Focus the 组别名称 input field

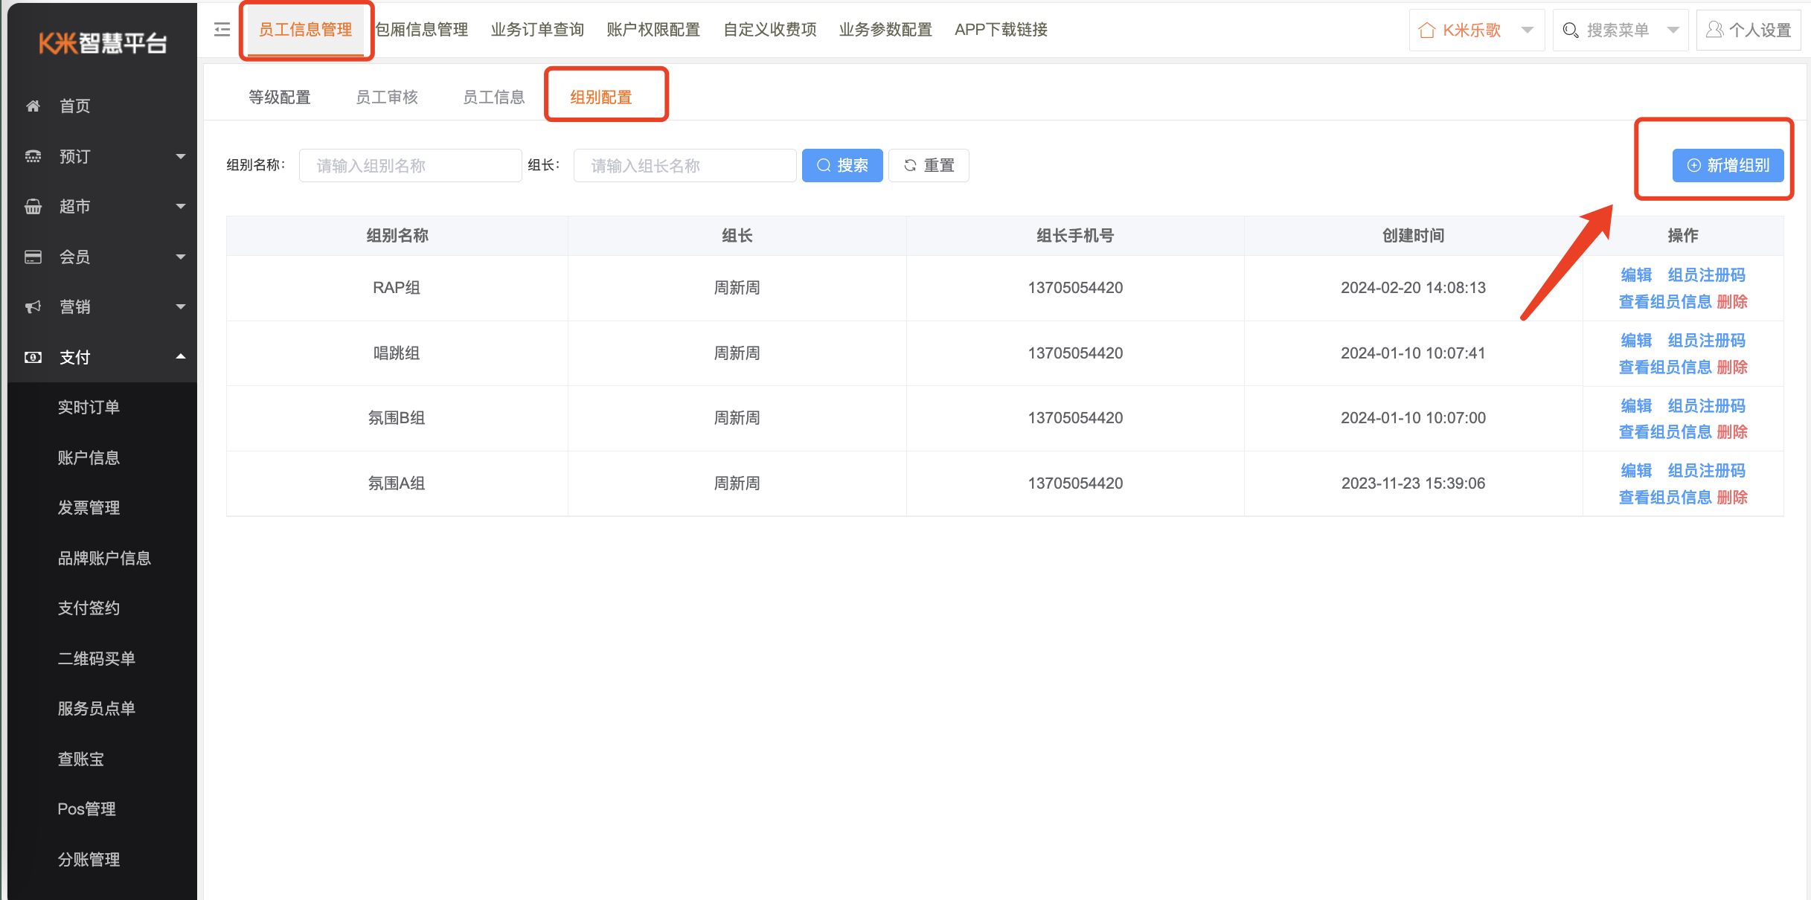pyautogui.click(x=411, y=165)
